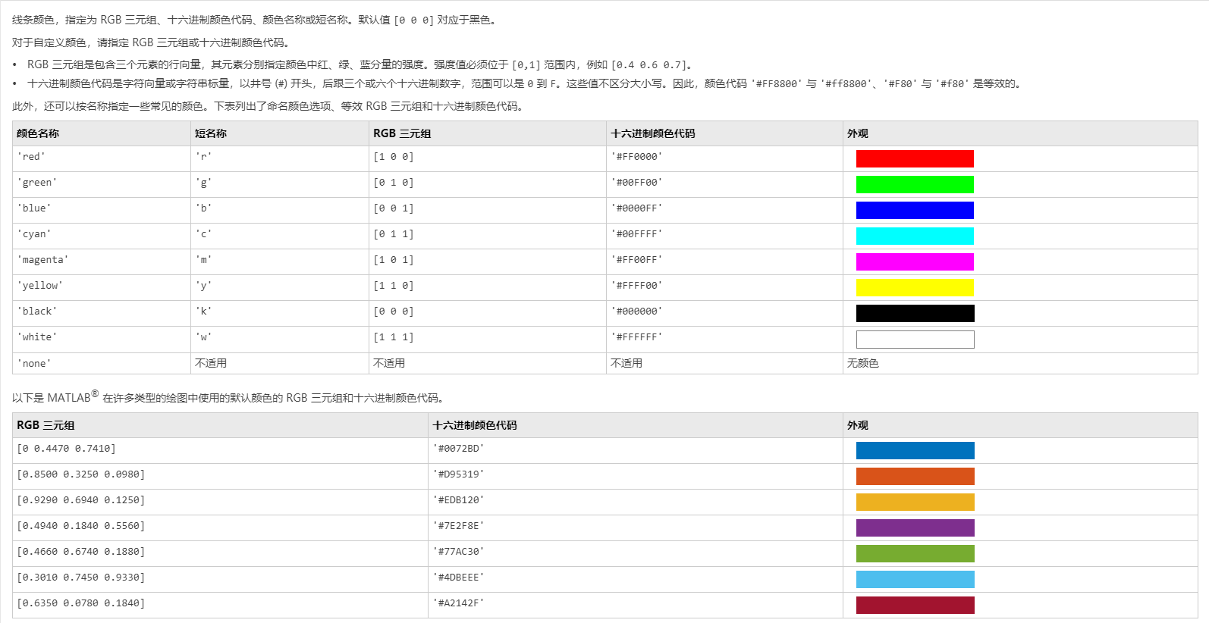Click the '#77AC30' hex code cell

click(636, 554)
